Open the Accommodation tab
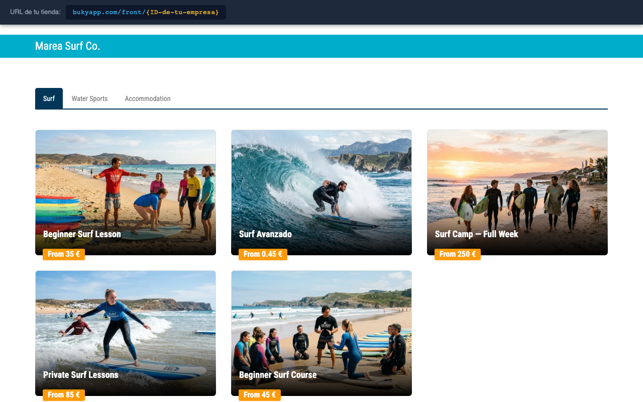Viewport: 643px width, 402px height. 148,98
